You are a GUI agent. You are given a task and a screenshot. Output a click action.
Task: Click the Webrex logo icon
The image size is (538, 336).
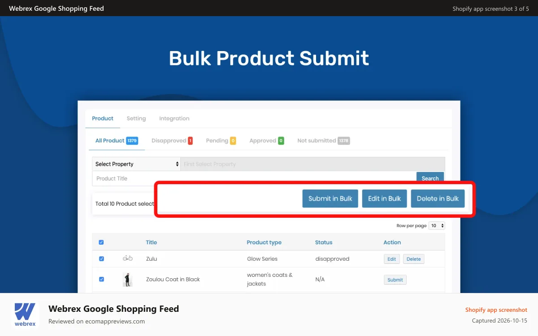click(25, 314)
